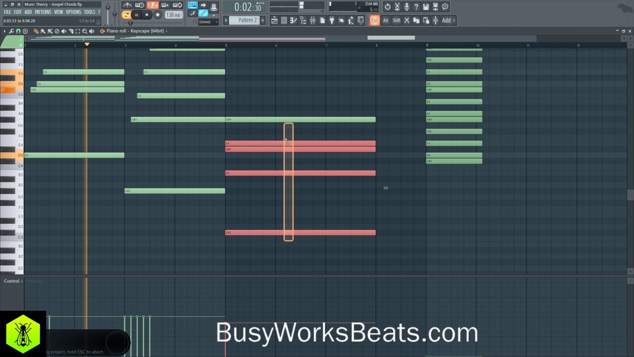Image resolution: width=634 pixels, height=357 pixels.
Task: Click the red E4 note in piano roll
Action: 300,143
